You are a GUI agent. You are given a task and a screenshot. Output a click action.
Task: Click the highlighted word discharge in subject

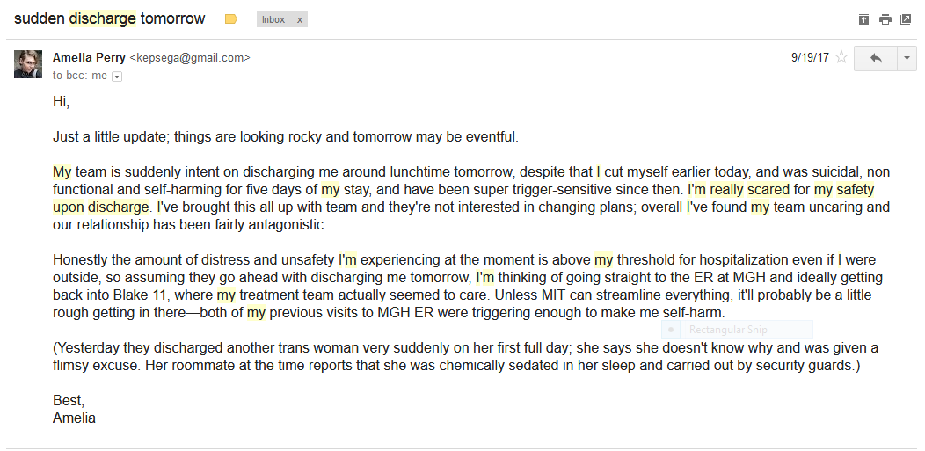click(103, 18)
